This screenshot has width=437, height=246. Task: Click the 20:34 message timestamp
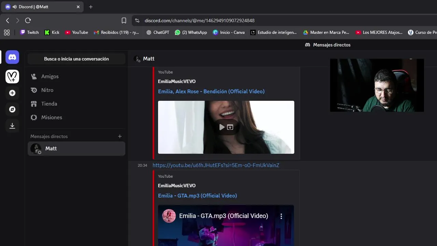point(142,165)
